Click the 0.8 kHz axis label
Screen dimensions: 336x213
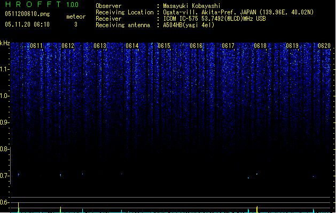coord(4,149)
